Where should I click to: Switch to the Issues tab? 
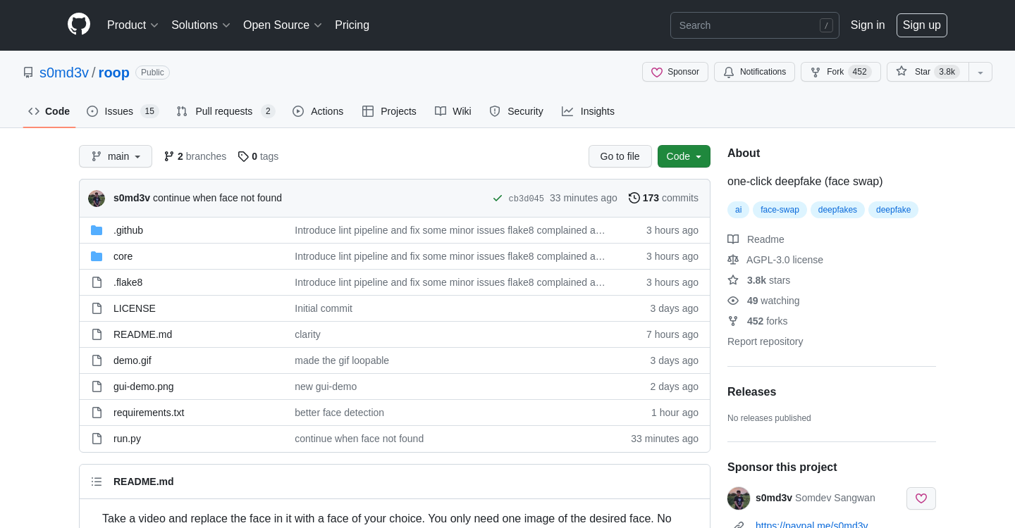123,111
